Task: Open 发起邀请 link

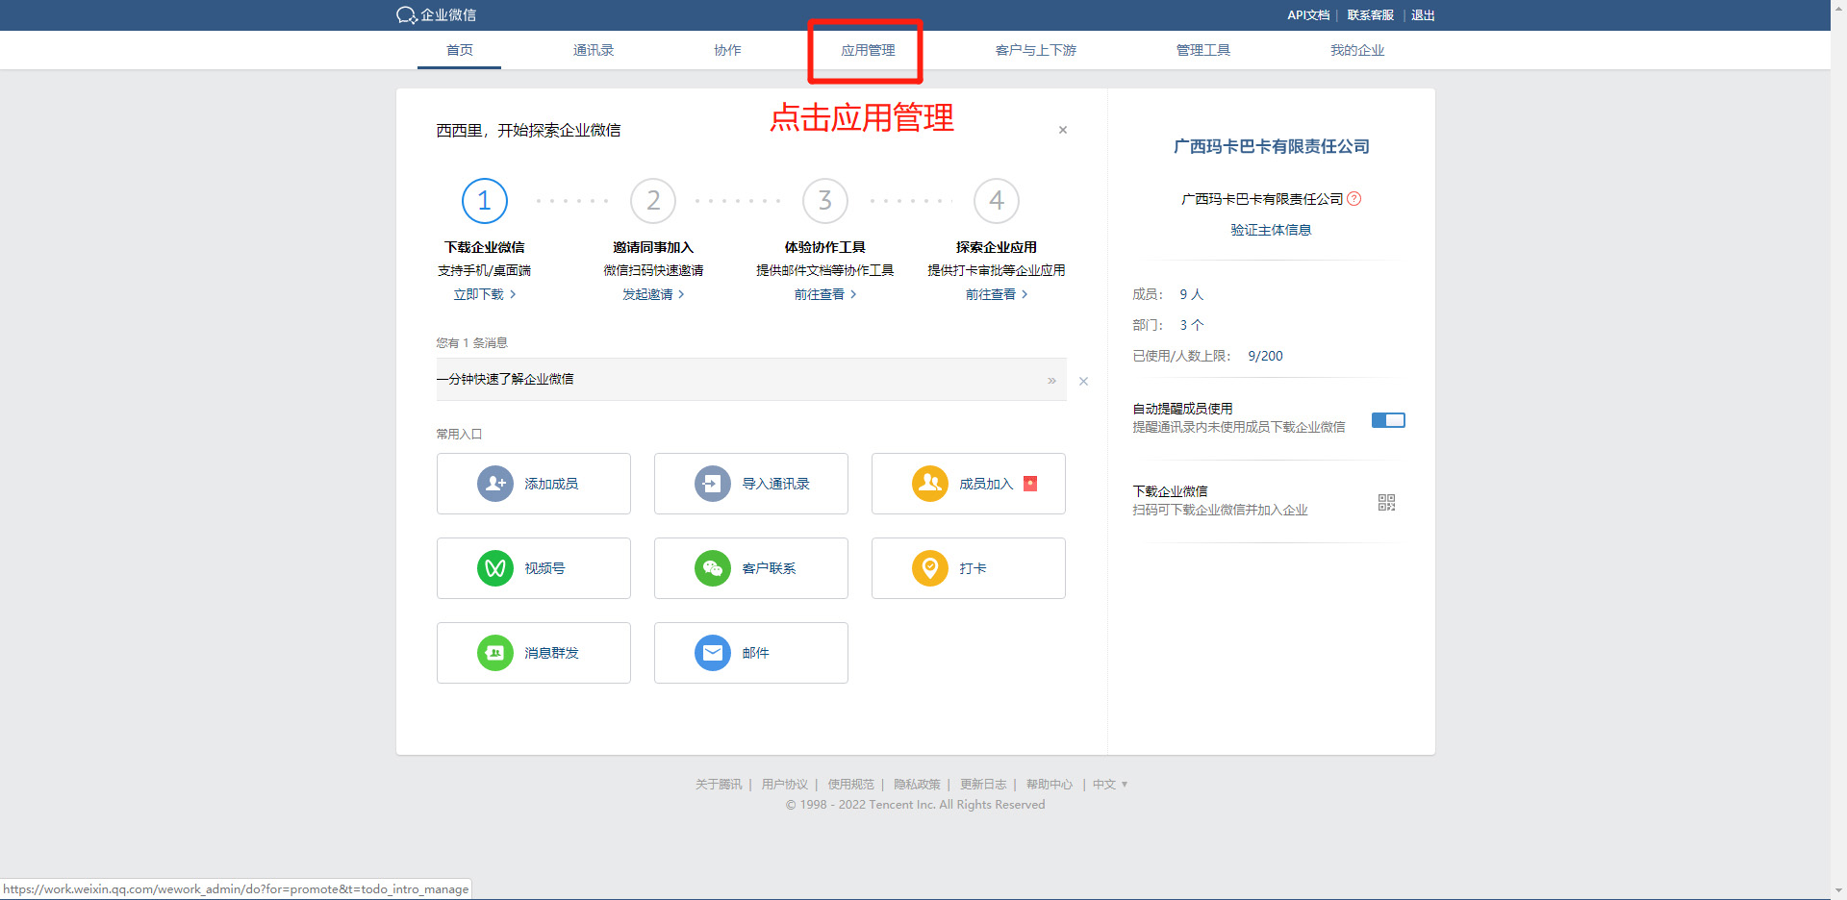Action: [x=653, y=294]
